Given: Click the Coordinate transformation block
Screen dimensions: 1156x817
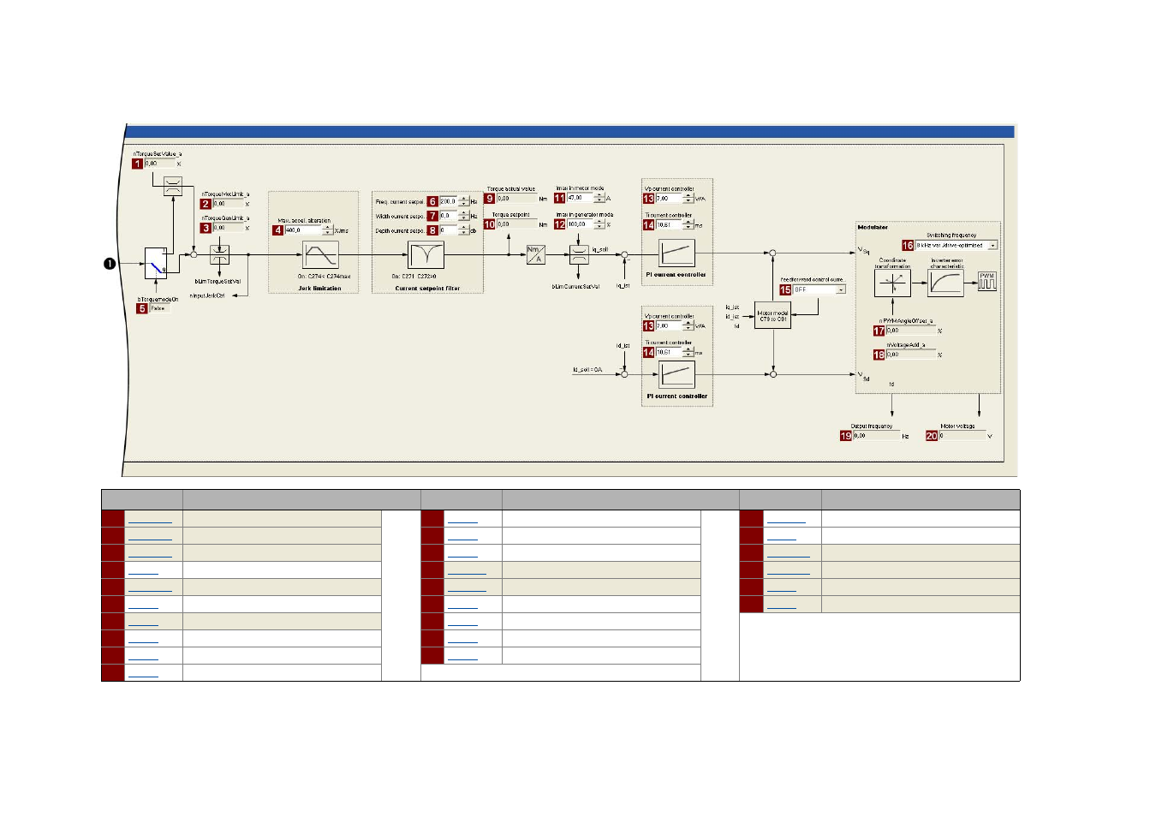Looking at the screenshot, I should coord(892,283).
